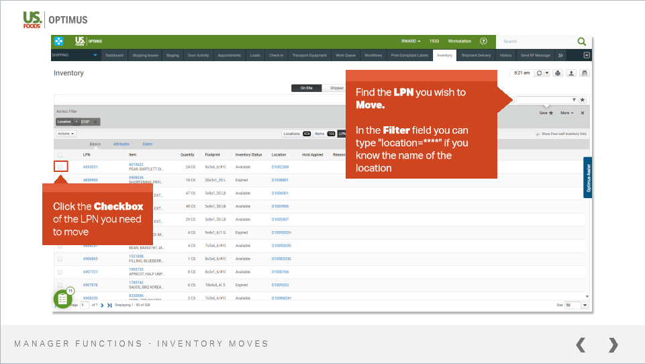The height and width of the screenshot is (364, 645).
Task: Switch to the Attributes column view
Action: 121,144
